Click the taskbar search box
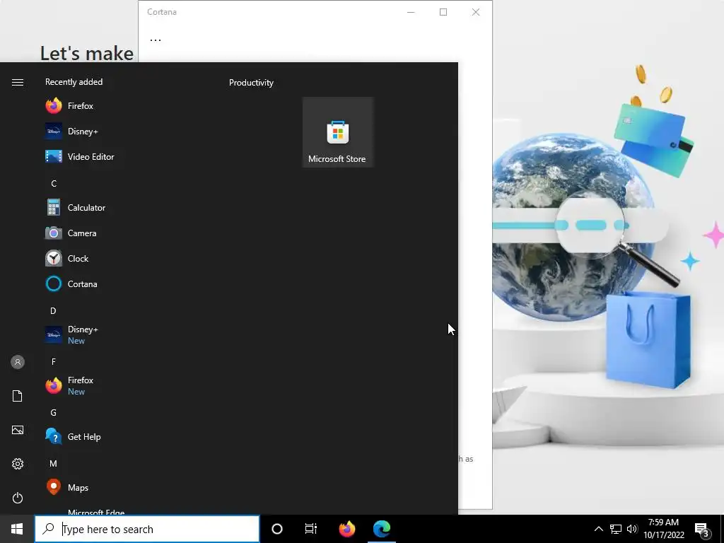 pyautogui.click(x=147, y=529)
